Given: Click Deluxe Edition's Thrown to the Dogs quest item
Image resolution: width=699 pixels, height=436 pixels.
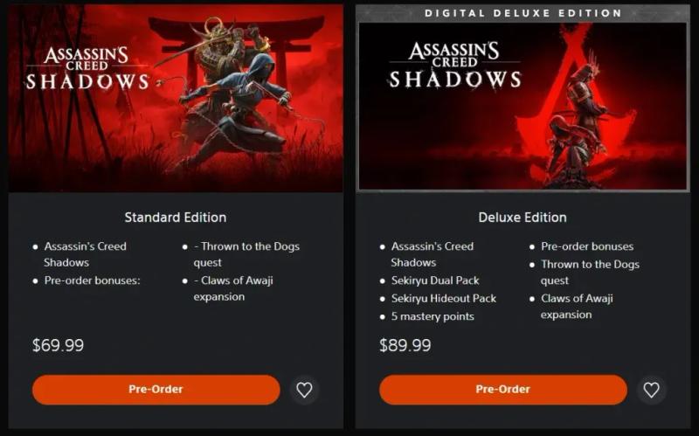Looking at the screenshot, I should click(x=590, y=273).
